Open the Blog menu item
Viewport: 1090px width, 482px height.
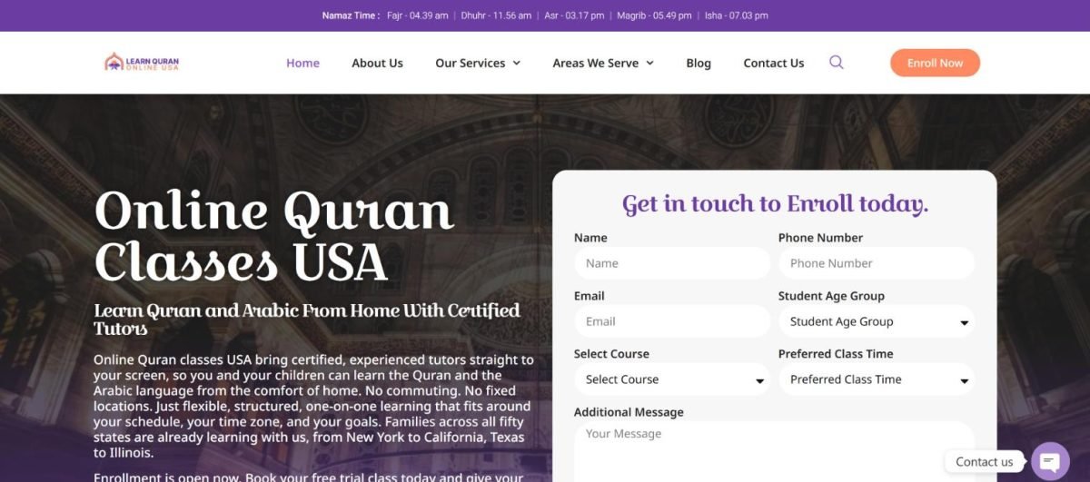tap(699, 64)
